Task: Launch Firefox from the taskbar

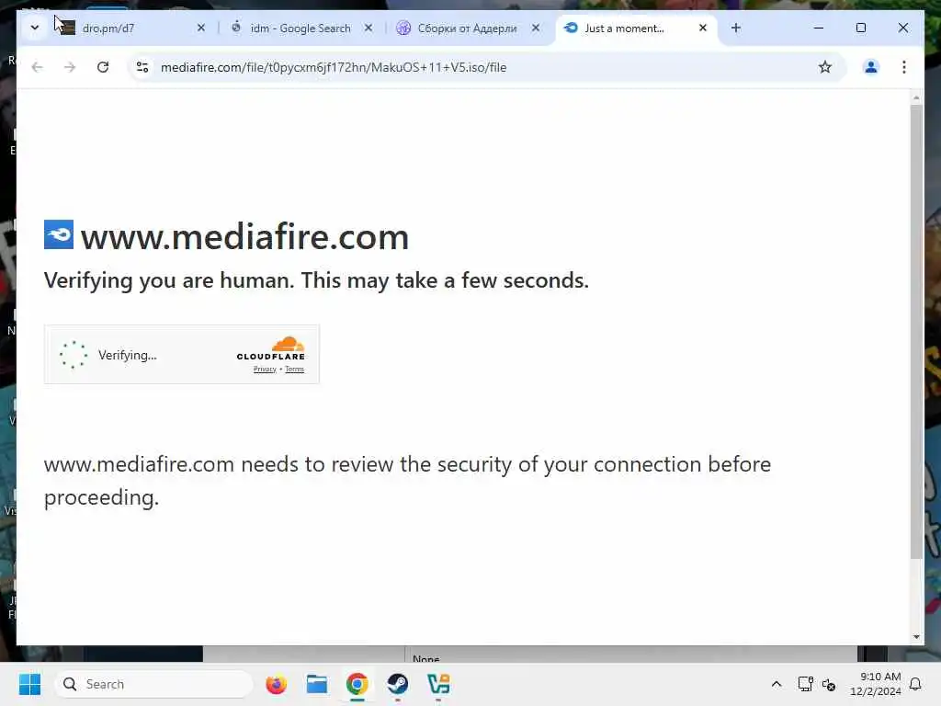Action: pos(276,684)
